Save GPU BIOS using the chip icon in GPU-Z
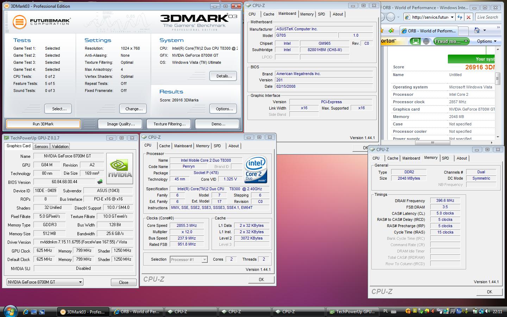507x317 pixels. (x=100, y=182)
